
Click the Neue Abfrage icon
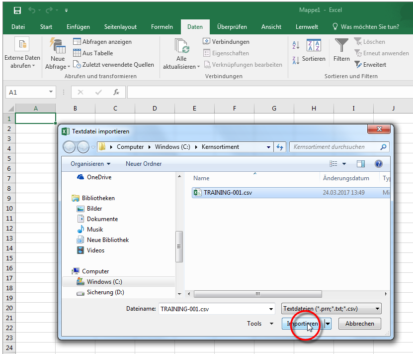(58, 46)
